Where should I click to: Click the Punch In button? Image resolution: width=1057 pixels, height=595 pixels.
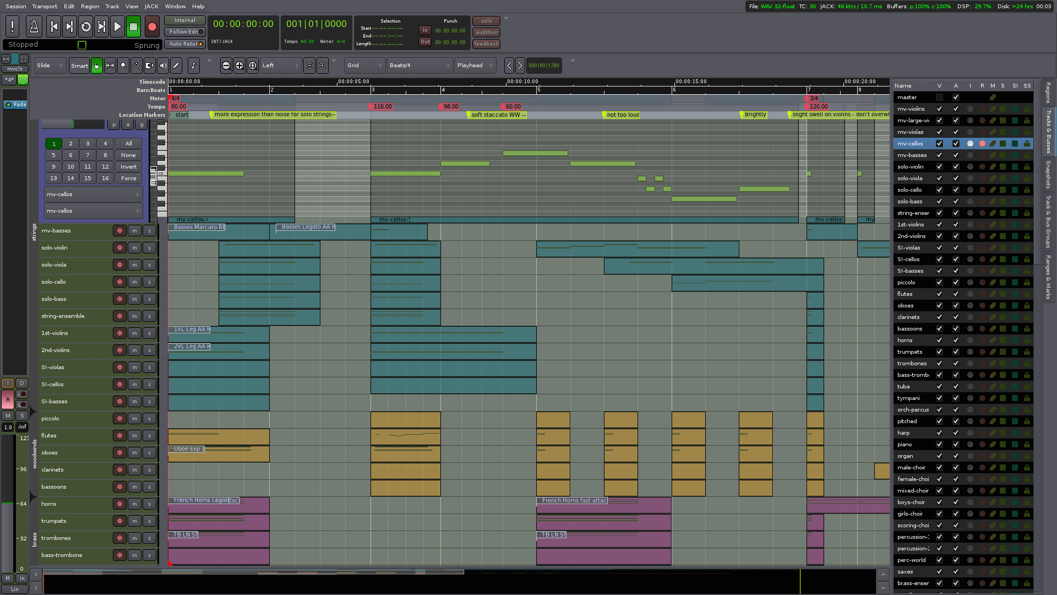coord(424,31)
